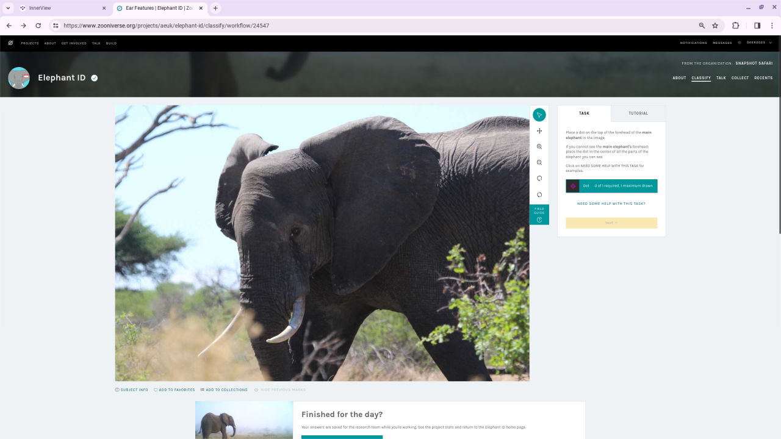Zoom out of the elephant image
Viewport: 781px width, 439px height.
coord(539,163)
